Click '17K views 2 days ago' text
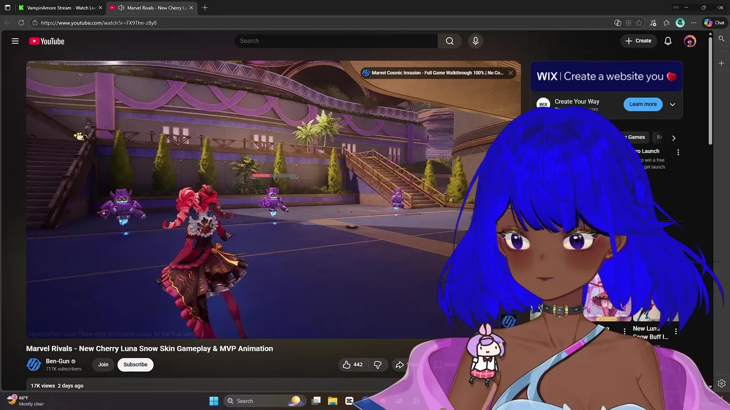 point(57,386)
